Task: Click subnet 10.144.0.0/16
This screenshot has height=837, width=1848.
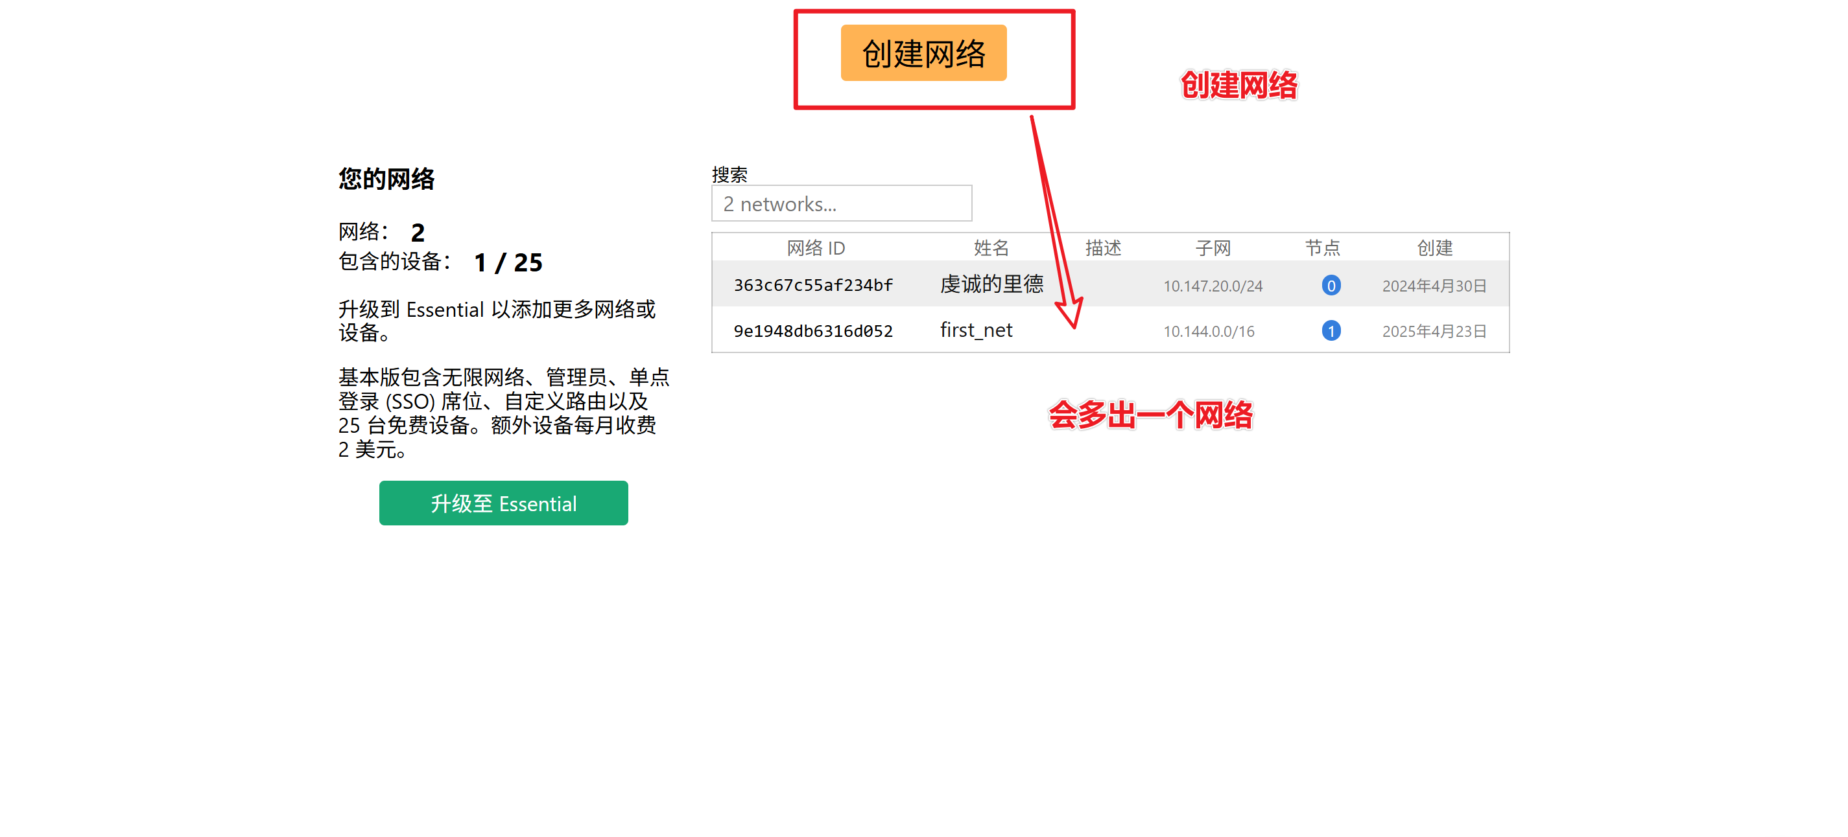Action: (1209, 331)
